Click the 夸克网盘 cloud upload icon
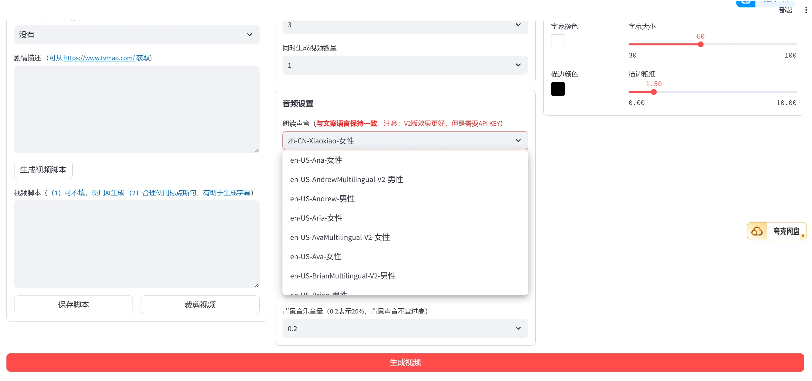Image resolution: width=812 pixels, height=381 pixels. pyautogui.click(x=757, y=231)
